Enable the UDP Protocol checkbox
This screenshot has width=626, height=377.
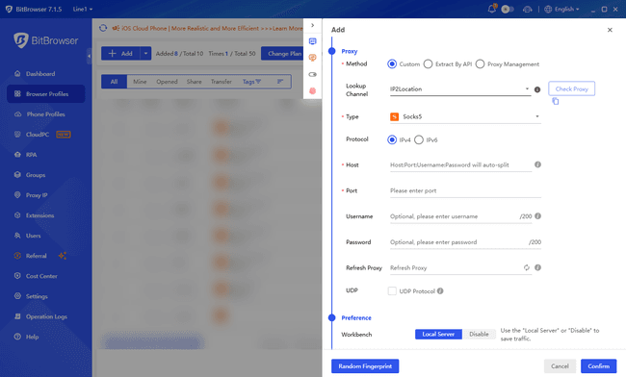[392, 290]
